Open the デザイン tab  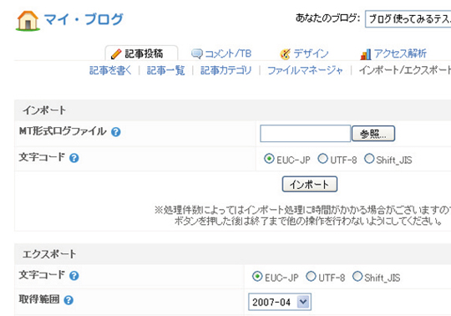click(x=311, y=54)
